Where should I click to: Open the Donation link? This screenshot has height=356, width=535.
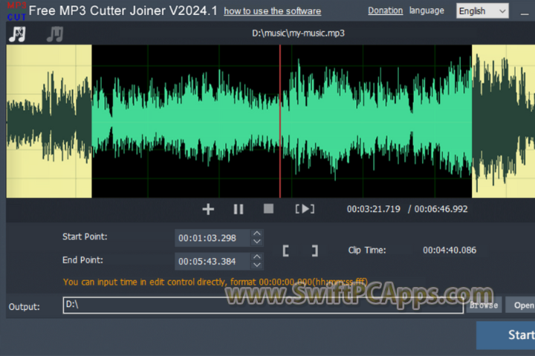coord(385,10)
